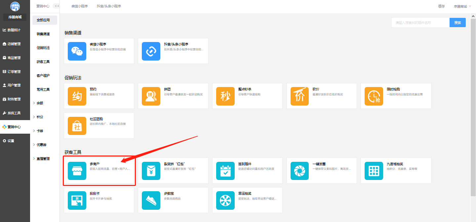Collapse the 营销中心 panel with << button
476x222 pixels.
click(57, 6)
